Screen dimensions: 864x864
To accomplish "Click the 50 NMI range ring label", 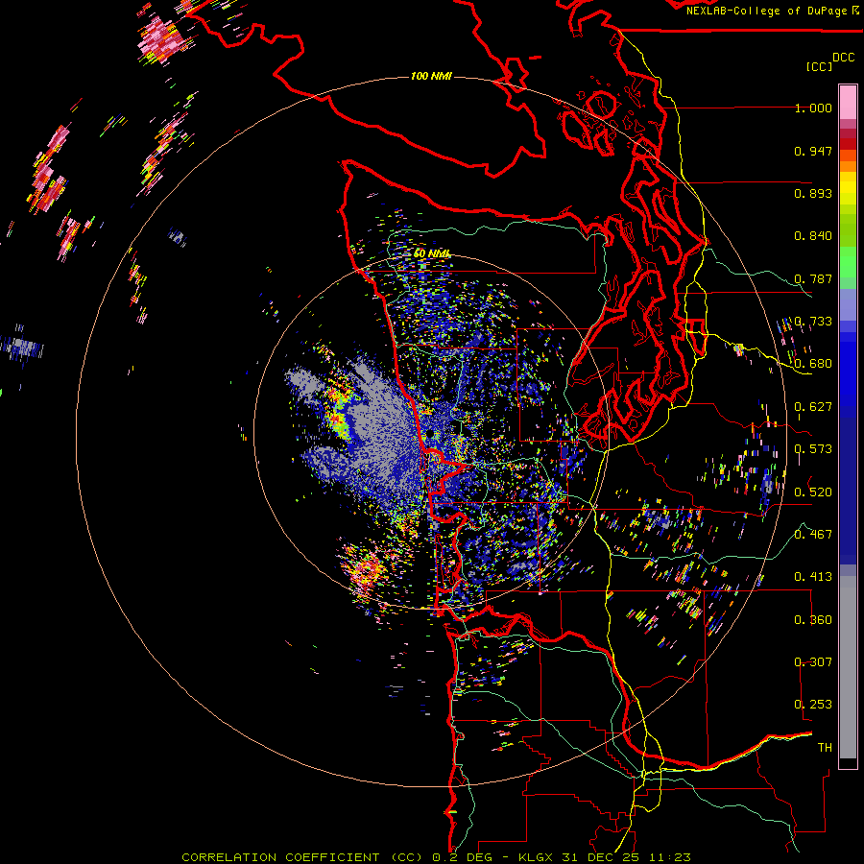I will 432,253.
